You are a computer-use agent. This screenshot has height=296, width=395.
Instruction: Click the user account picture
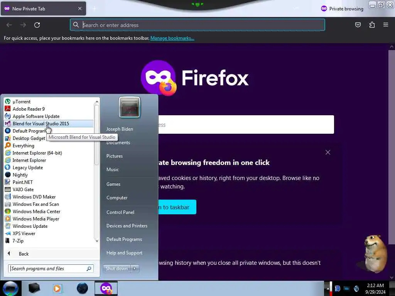[x=130, y=107]
